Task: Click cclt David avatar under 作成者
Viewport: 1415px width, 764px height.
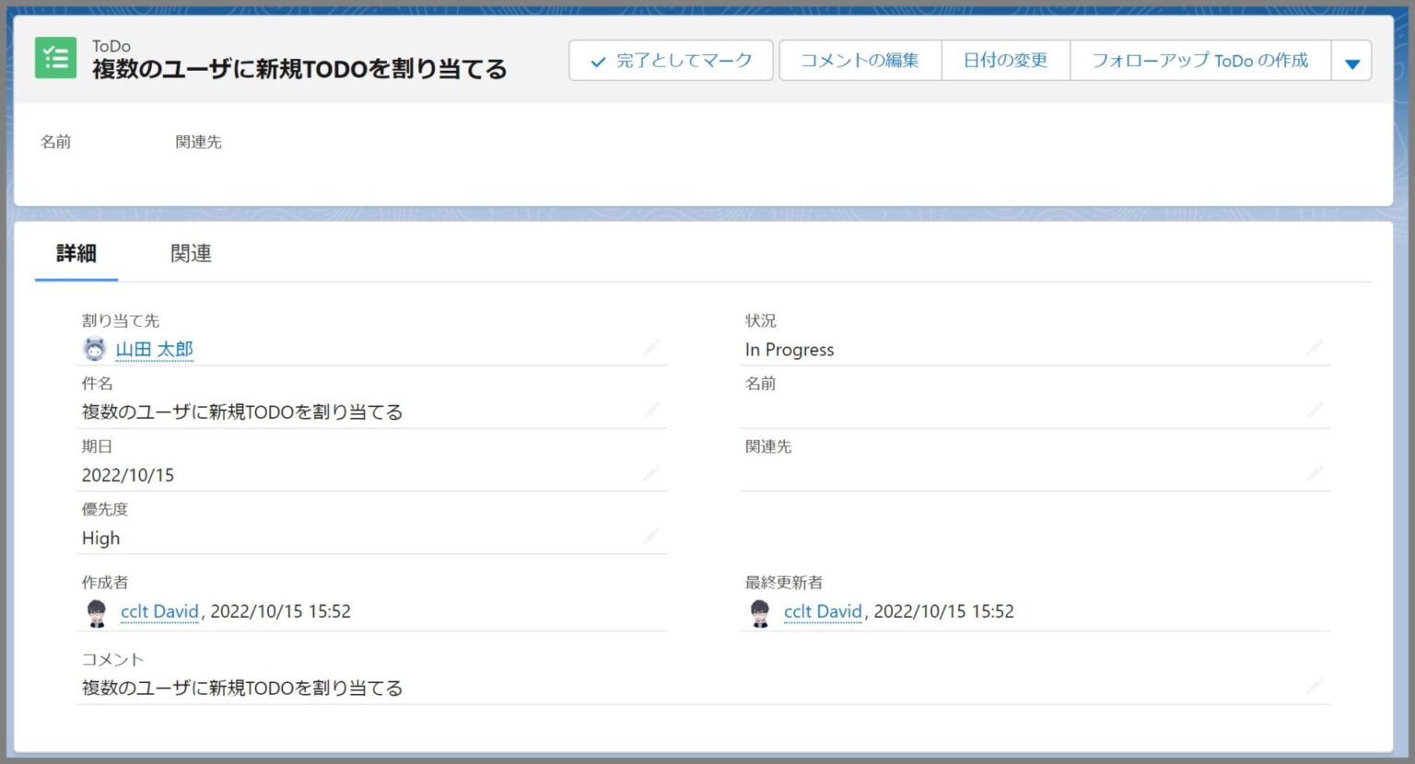Action: 97,613
